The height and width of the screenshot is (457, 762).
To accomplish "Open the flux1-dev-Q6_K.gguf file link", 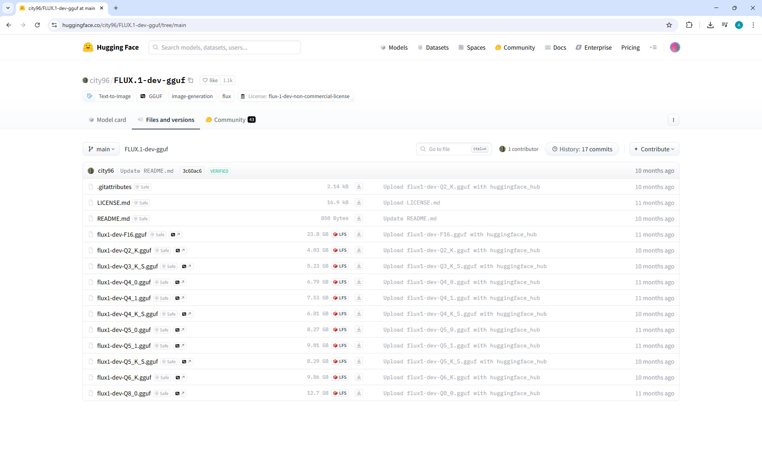I will pyautogui.click(x=124, y=377).
